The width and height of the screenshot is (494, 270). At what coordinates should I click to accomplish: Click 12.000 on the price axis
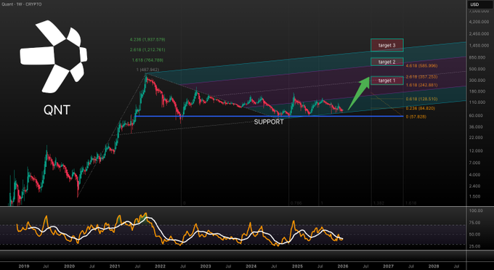(x=476, y=151)
